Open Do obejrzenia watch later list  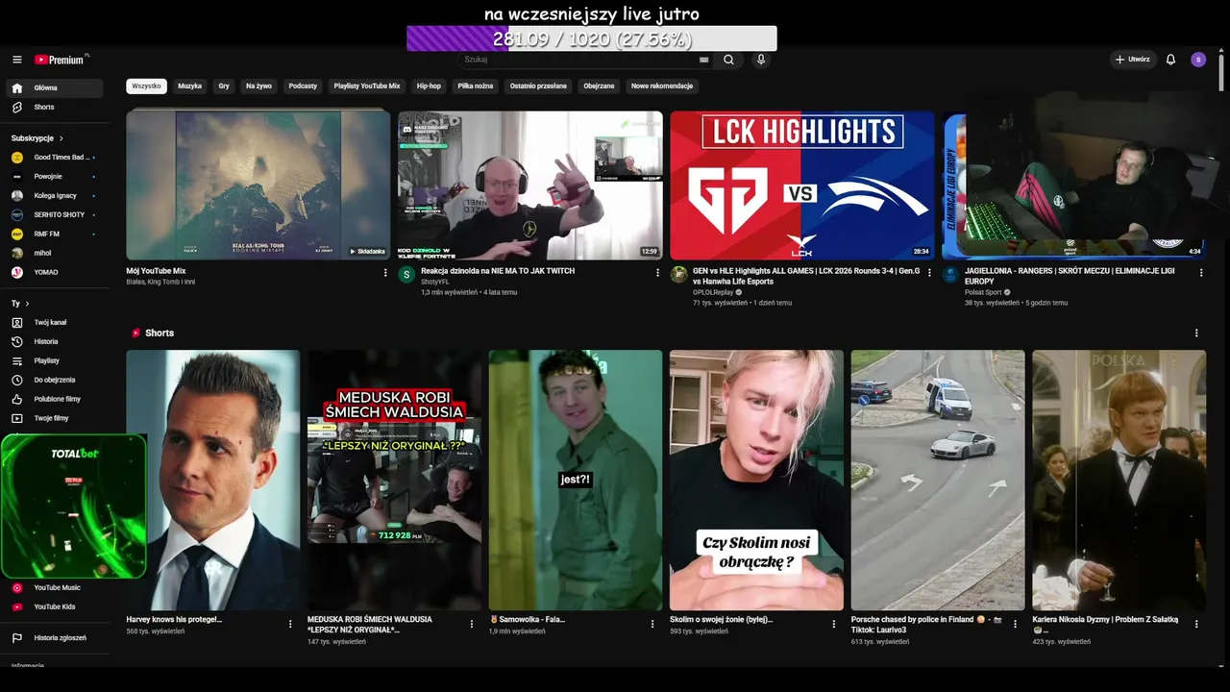click(x=55, y=380)
